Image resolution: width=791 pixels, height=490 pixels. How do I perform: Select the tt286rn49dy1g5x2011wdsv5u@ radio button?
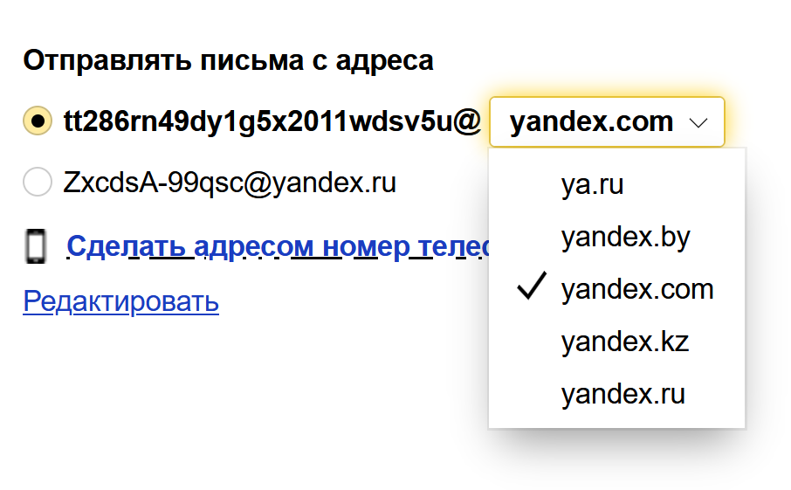pos(38,121)
